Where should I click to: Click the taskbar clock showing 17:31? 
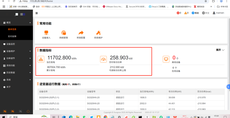coord(216,116)
